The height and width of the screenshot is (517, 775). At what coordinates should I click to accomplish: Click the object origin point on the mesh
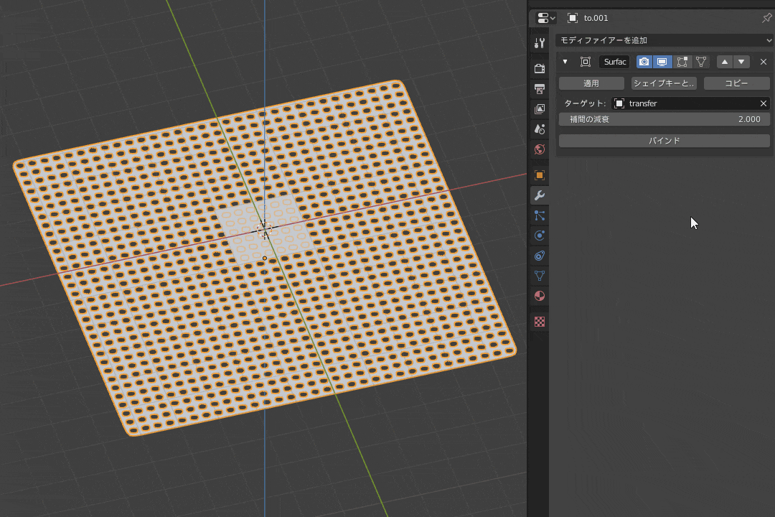click(x=265, y=258)
